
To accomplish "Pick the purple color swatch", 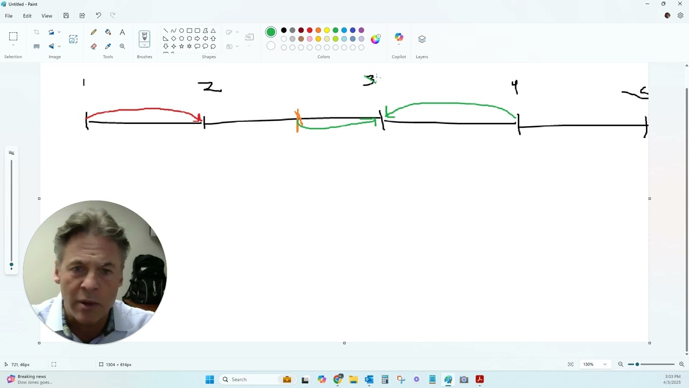I will 361,30.
